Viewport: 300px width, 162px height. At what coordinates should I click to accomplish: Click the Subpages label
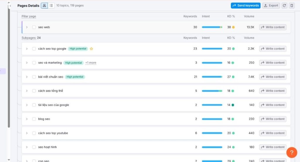pyautogui.click(x=29, y=38)
